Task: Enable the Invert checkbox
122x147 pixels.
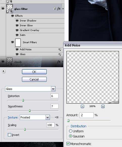Action: click(x=9, y=135)
